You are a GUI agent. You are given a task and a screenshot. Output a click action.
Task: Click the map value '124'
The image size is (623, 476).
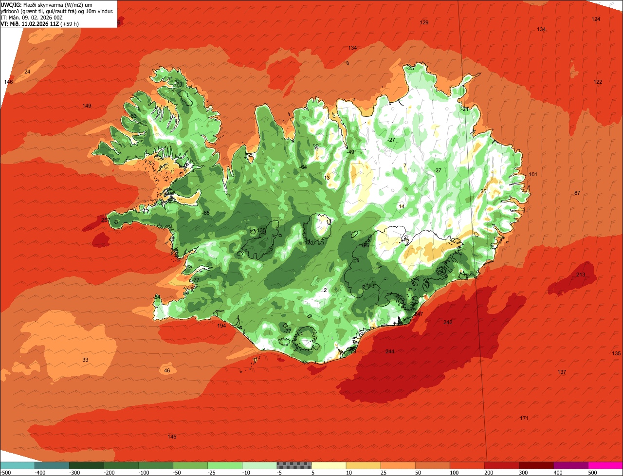tap(596, 19)
